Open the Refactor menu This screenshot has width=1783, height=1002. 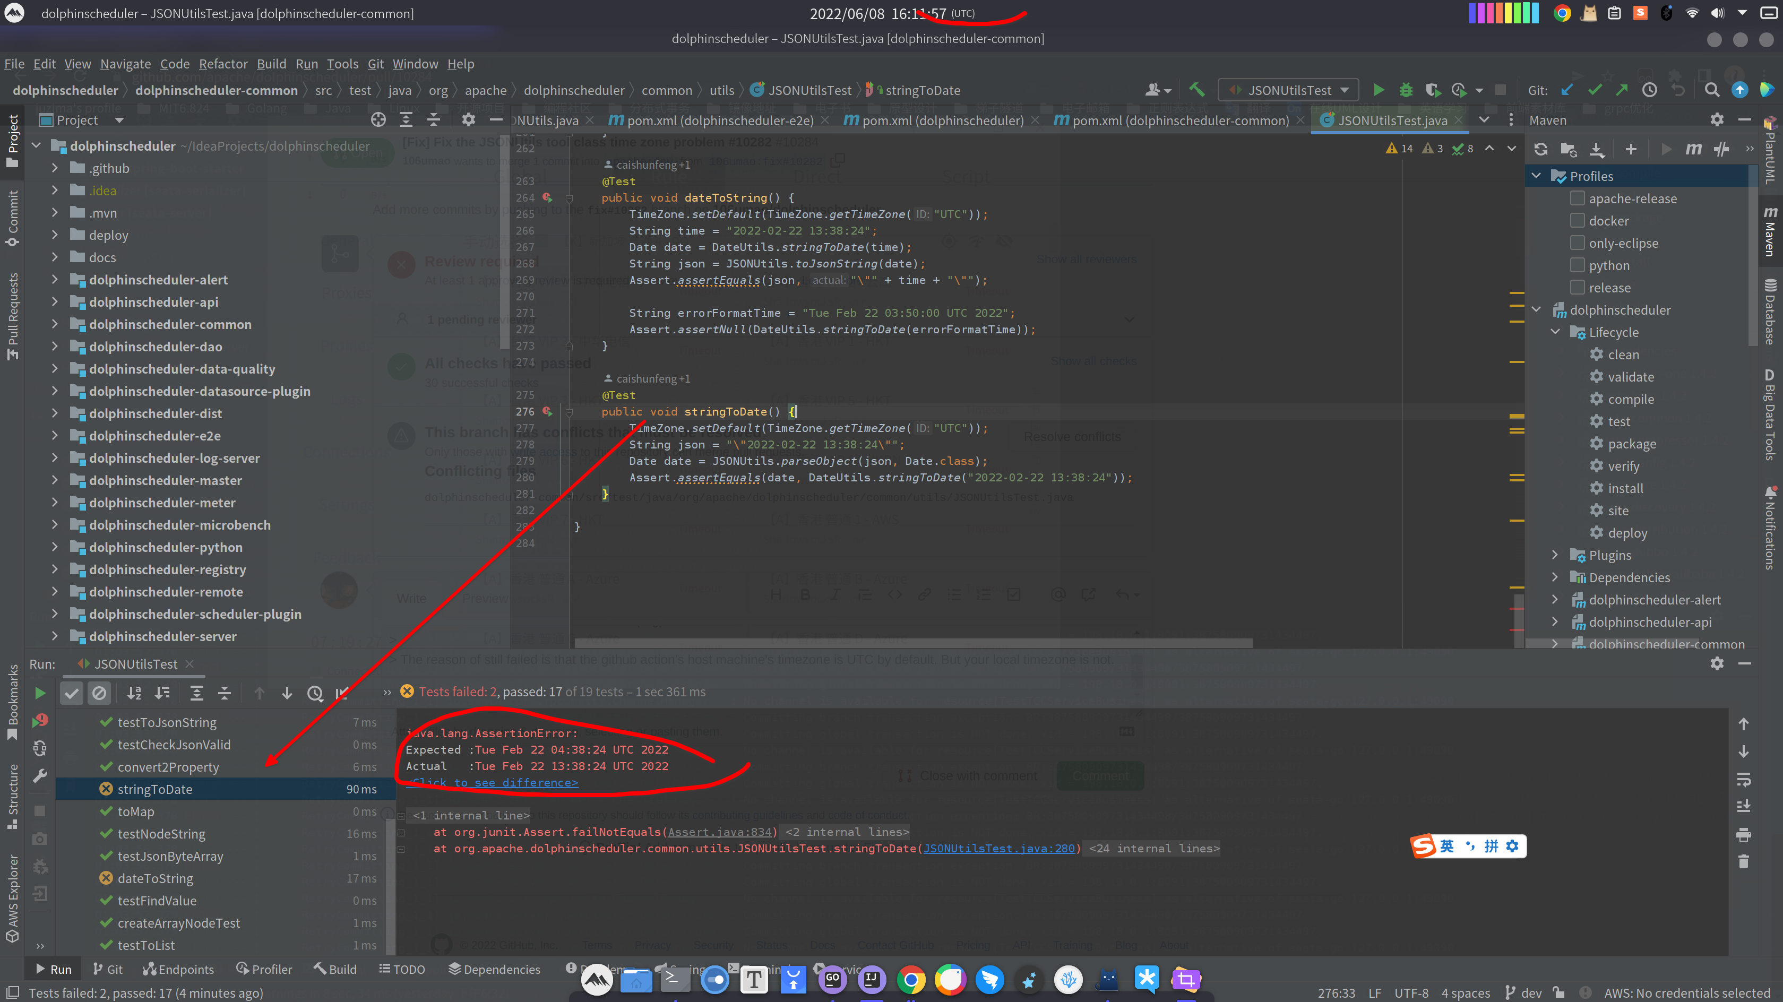223,64
